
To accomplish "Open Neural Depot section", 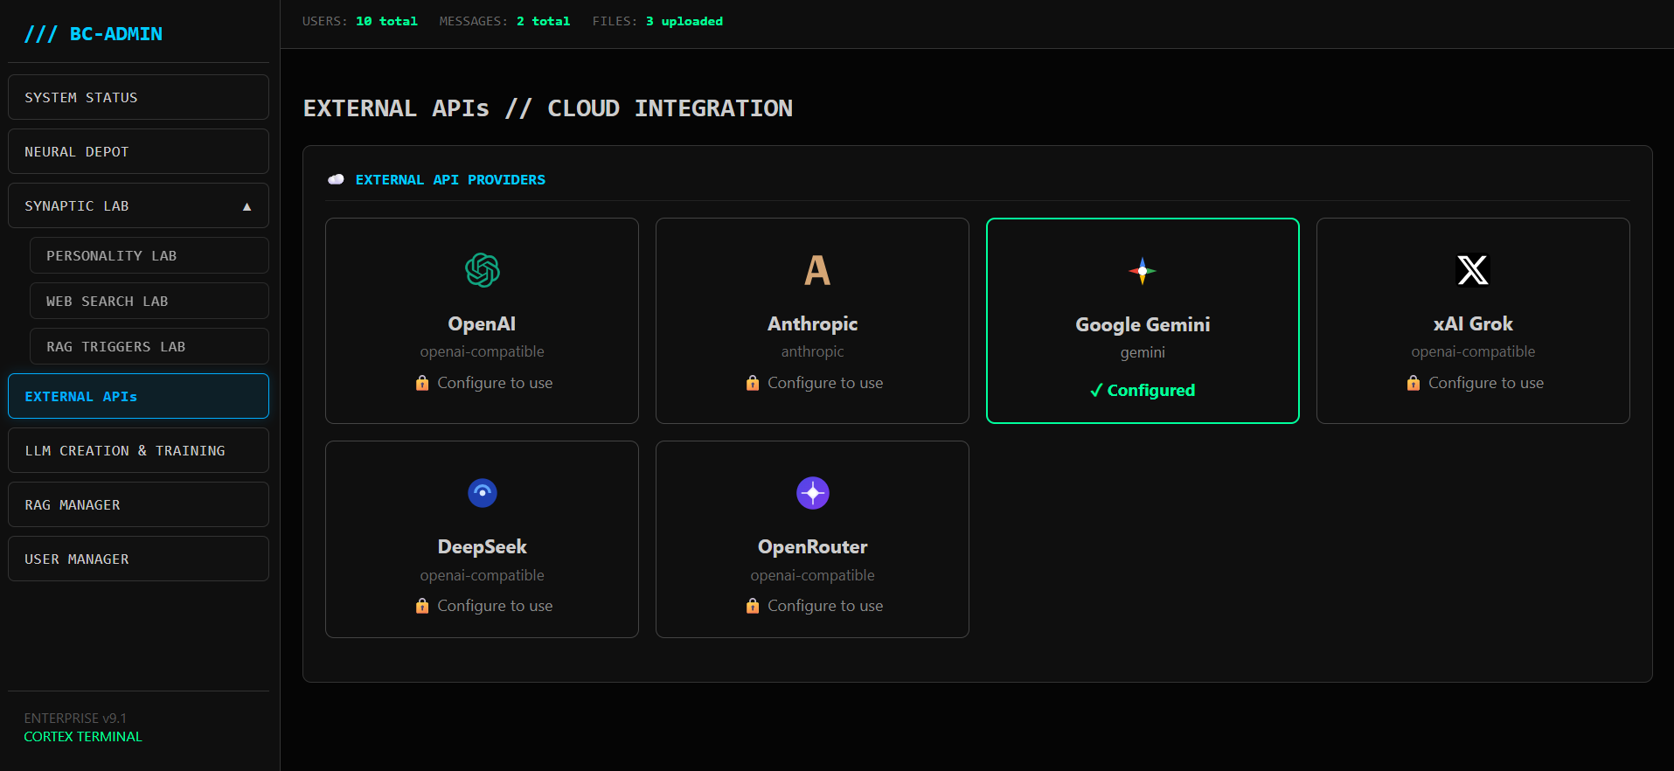I will [x=138, y=151].
